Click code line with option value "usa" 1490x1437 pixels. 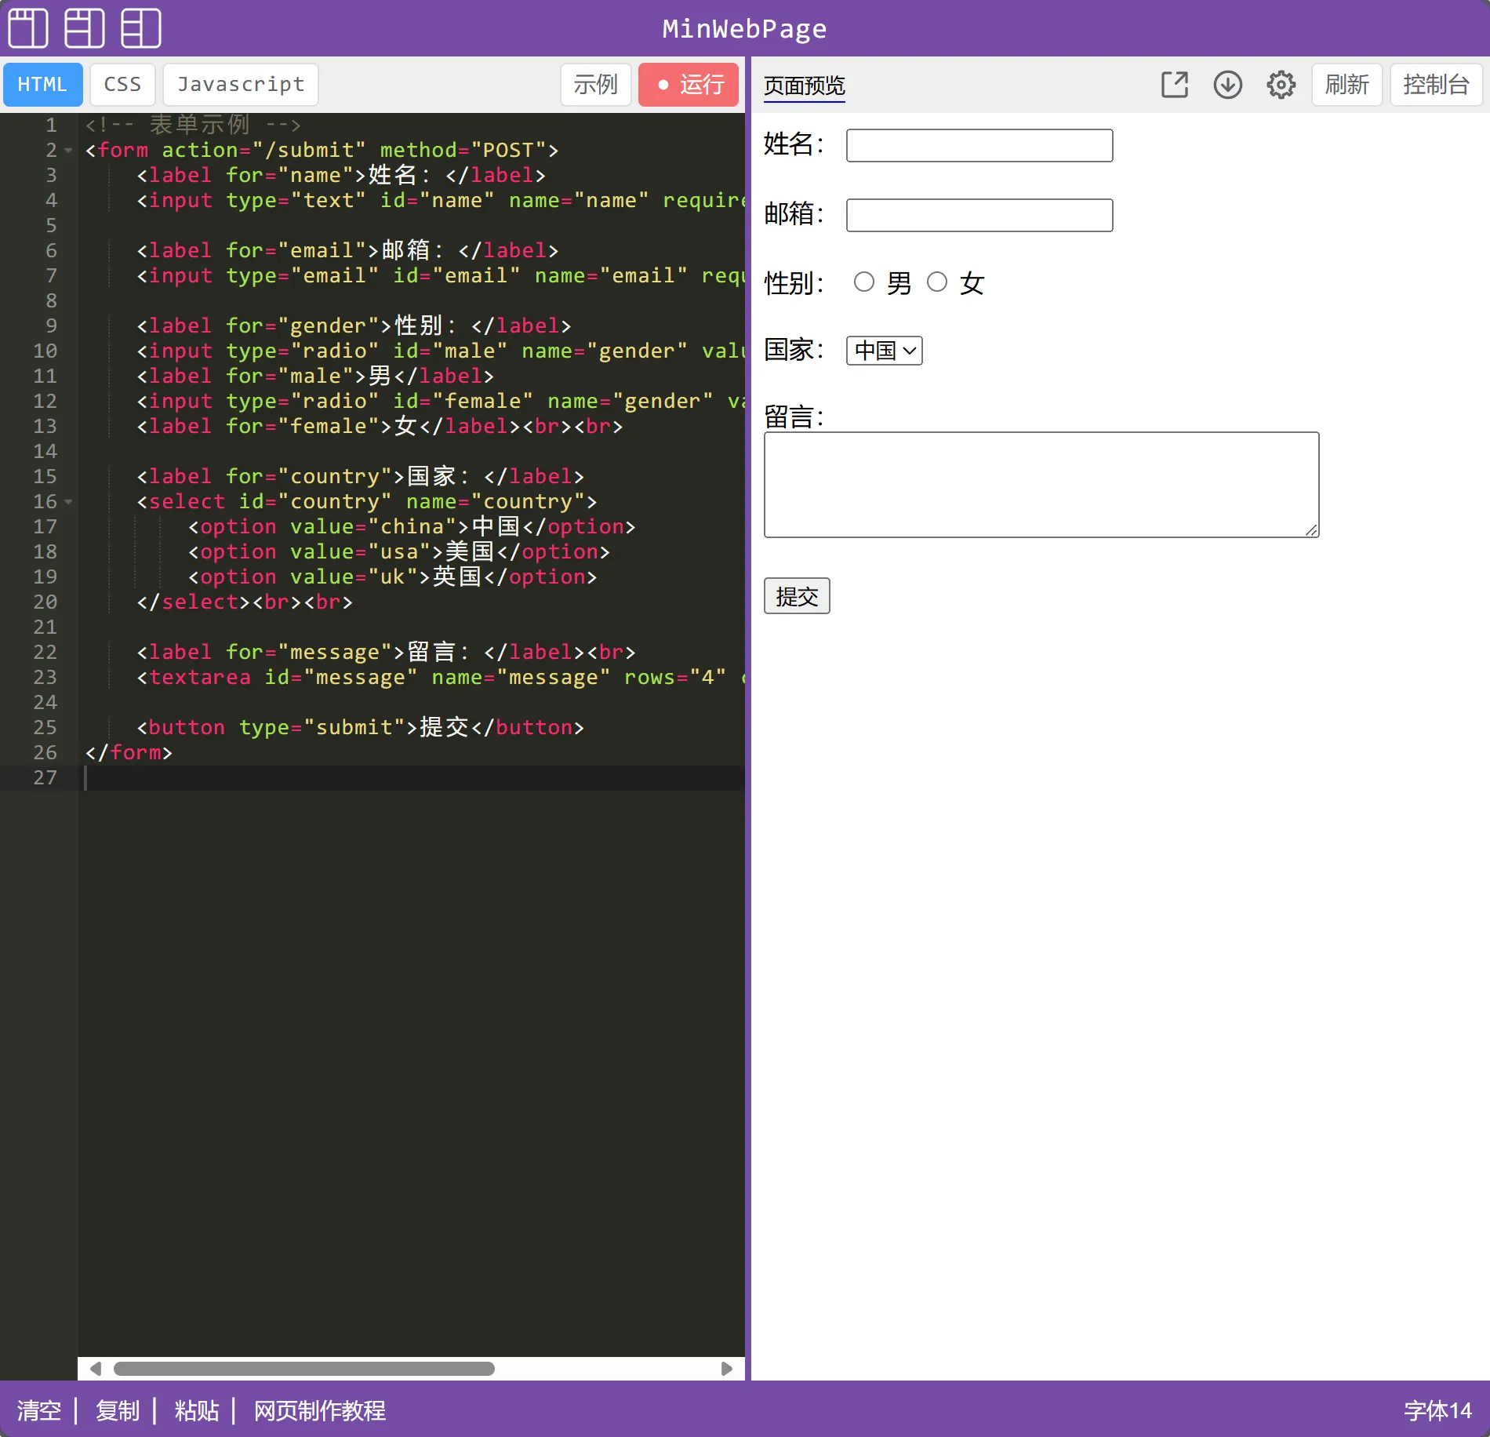tap(398, 551)
